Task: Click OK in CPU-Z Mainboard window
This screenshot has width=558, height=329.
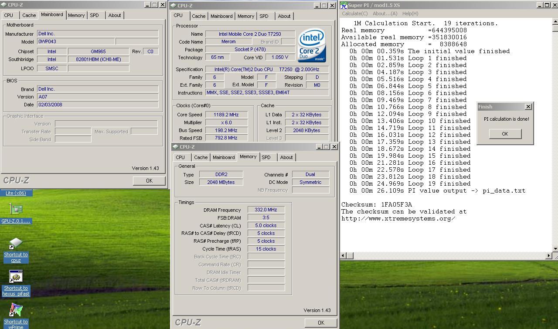Action: [x=149, y=180]
